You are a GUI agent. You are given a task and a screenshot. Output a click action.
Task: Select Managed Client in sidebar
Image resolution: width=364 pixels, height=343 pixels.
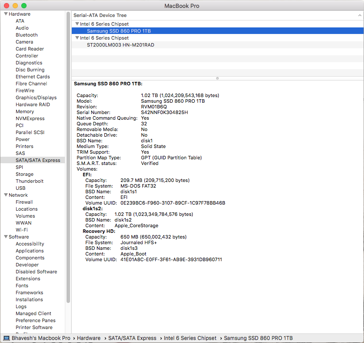point(33,314)
